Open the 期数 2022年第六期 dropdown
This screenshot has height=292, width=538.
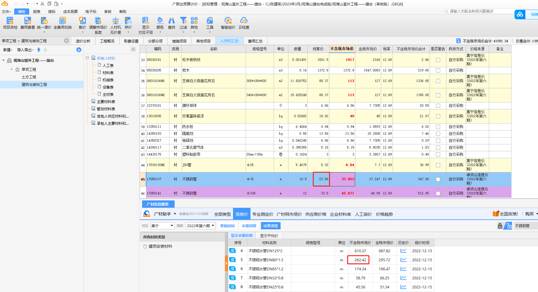point(201,226)
